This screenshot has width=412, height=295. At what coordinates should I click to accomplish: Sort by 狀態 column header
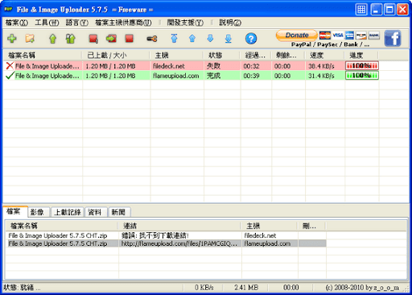coord(222,56)
